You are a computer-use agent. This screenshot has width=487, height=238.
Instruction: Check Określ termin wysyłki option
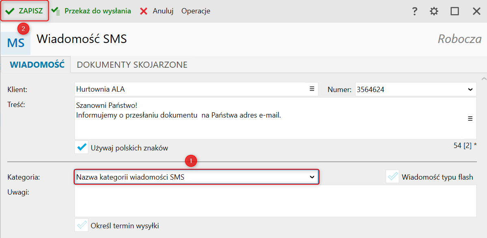82,225
